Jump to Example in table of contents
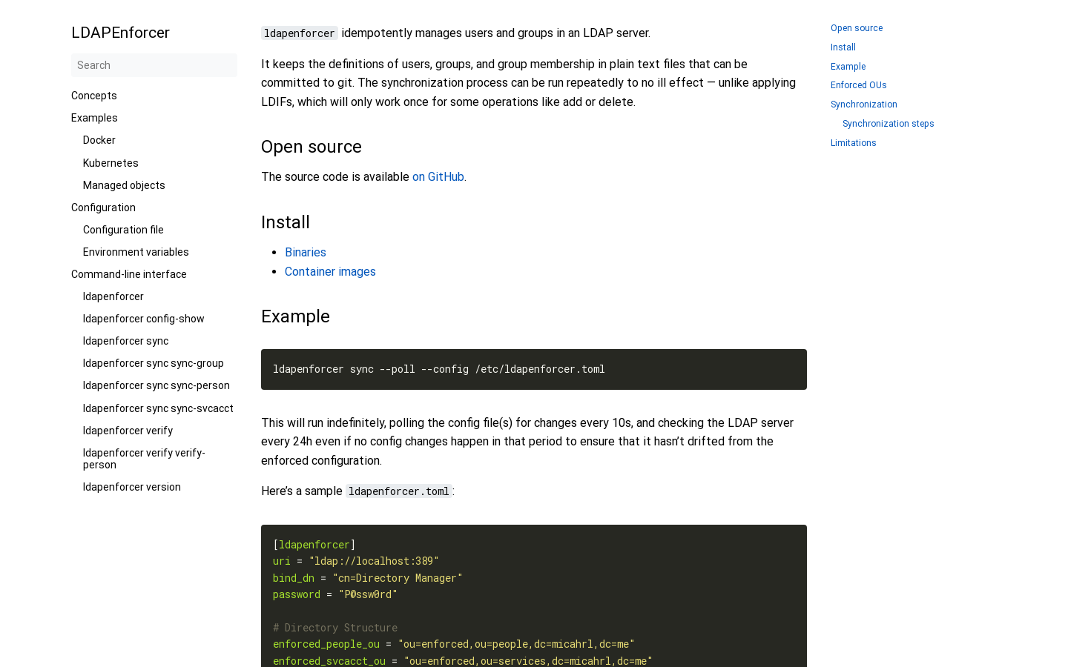The height and width of the screenshot is (667, 1068). tap(848, 67)
